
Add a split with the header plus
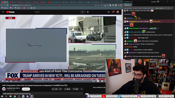[x=174, y=8]
